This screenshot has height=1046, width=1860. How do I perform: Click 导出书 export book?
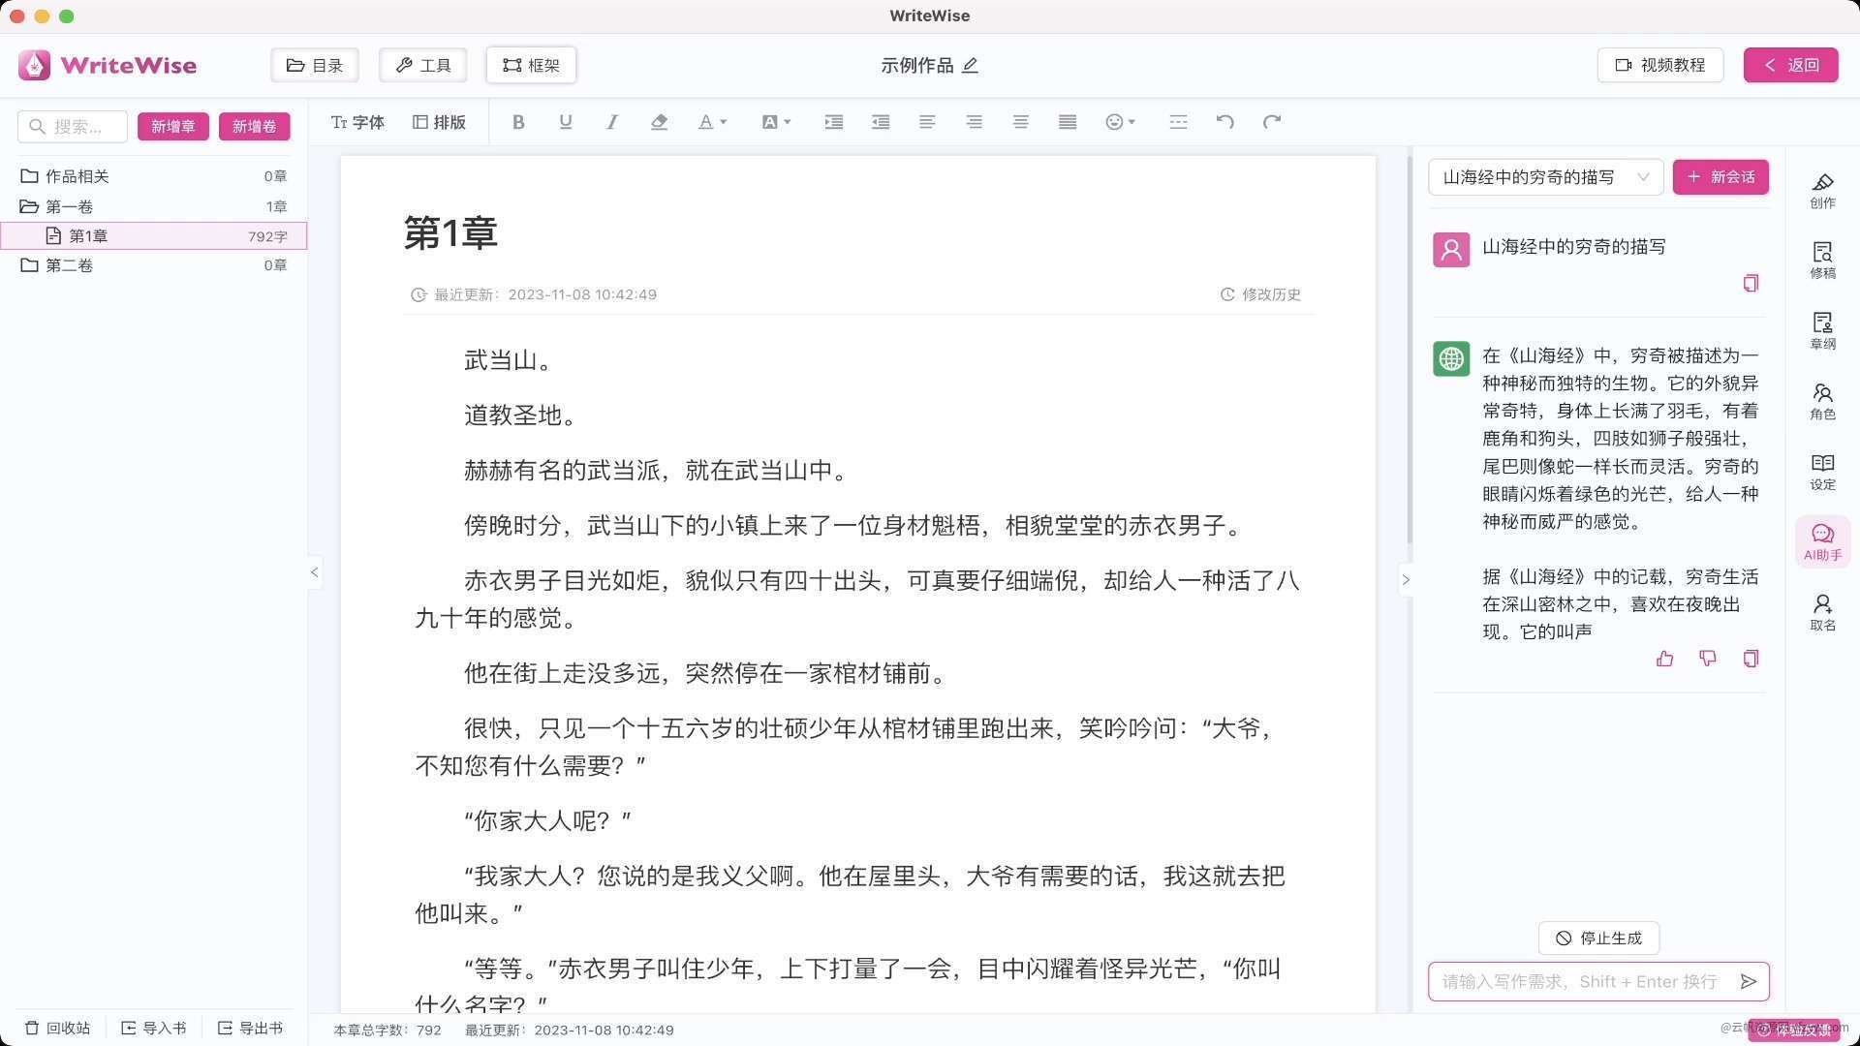coord(250,1028)
